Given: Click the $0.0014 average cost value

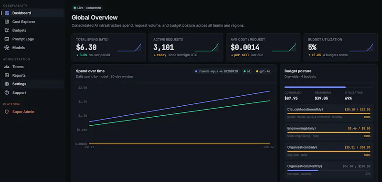Looking at the screenshot, I should tap(245, 47).
